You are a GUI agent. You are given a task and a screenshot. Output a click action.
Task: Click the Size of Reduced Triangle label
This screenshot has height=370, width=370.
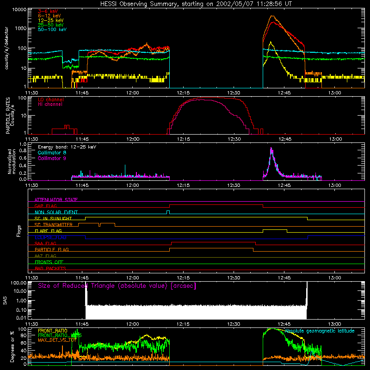tap(117, 286)
